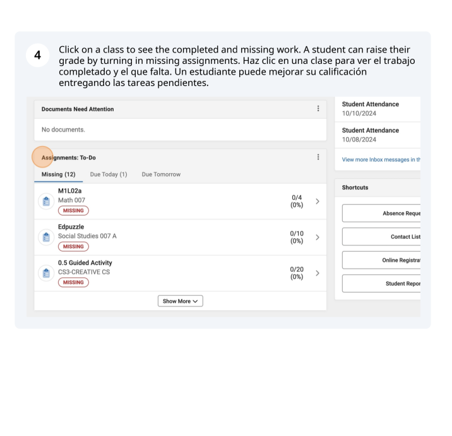Click the 0.5 Guided Activity clipboard icon
This screenshot has width=452, height=436.
(45, 273)
